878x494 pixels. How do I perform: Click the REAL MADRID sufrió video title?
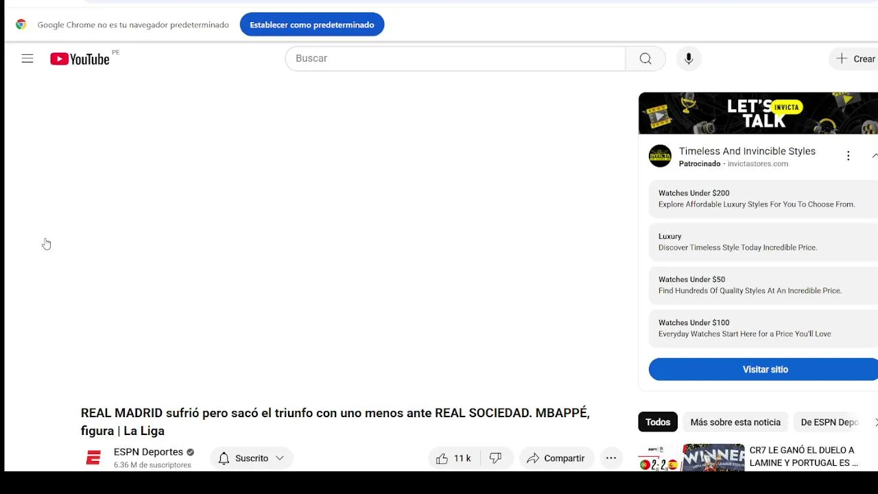point(335,422)
